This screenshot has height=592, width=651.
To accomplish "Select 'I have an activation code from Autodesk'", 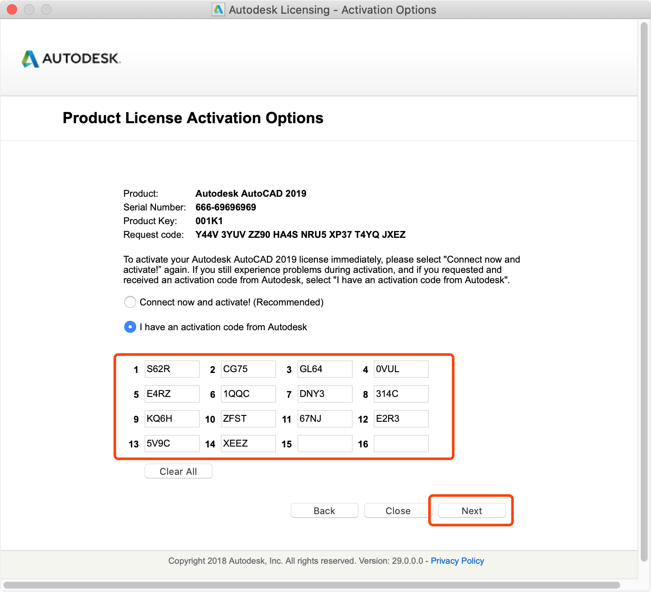I will (130, 327).
